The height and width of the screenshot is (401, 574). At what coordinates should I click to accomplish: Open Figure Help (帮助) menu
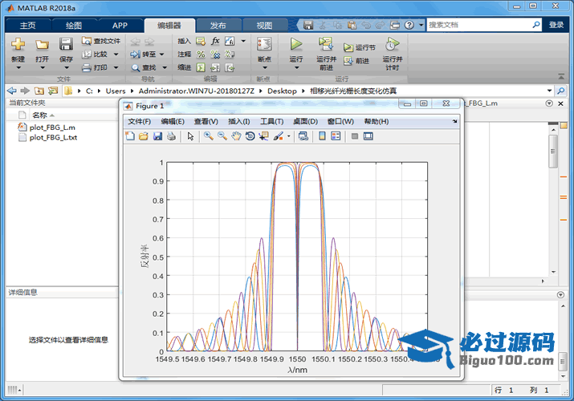pos(376,121)
